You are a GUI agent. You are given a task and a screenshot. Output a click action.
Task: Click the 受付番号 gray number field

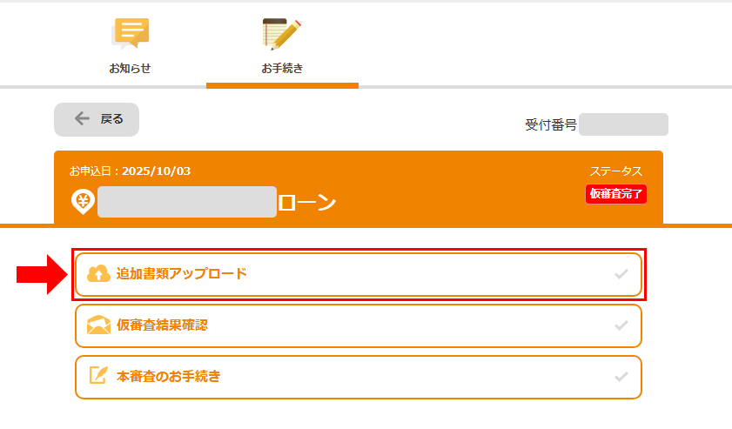click(x=623, y=124)
